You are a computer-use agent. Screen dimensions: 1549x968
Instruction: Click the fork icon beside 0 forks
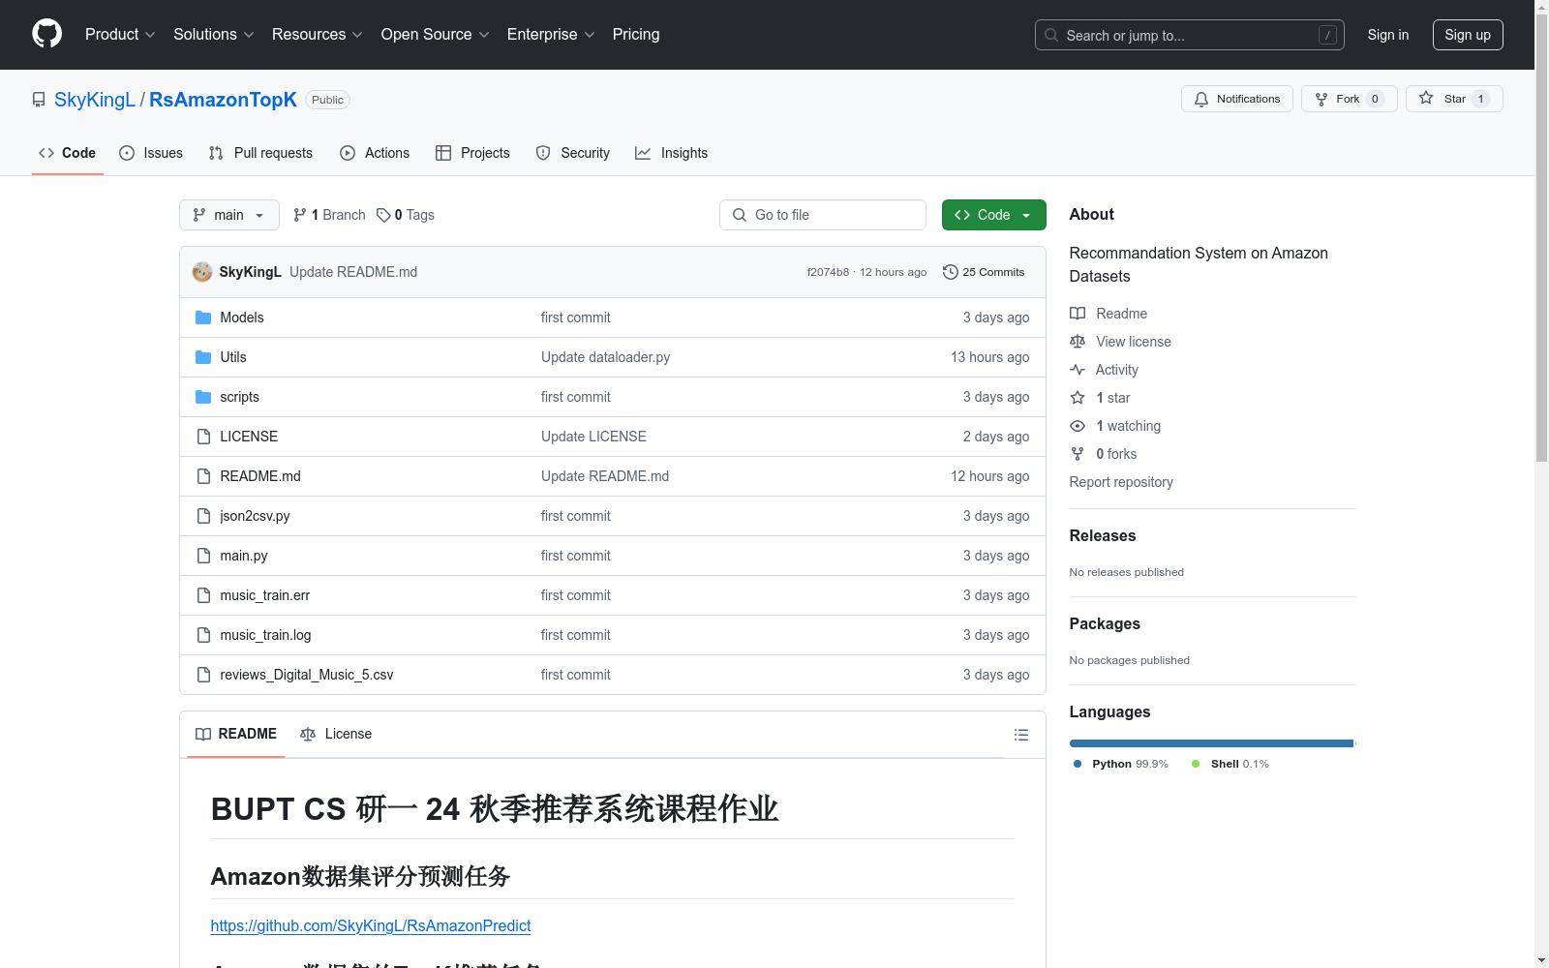pos(1078,454)
